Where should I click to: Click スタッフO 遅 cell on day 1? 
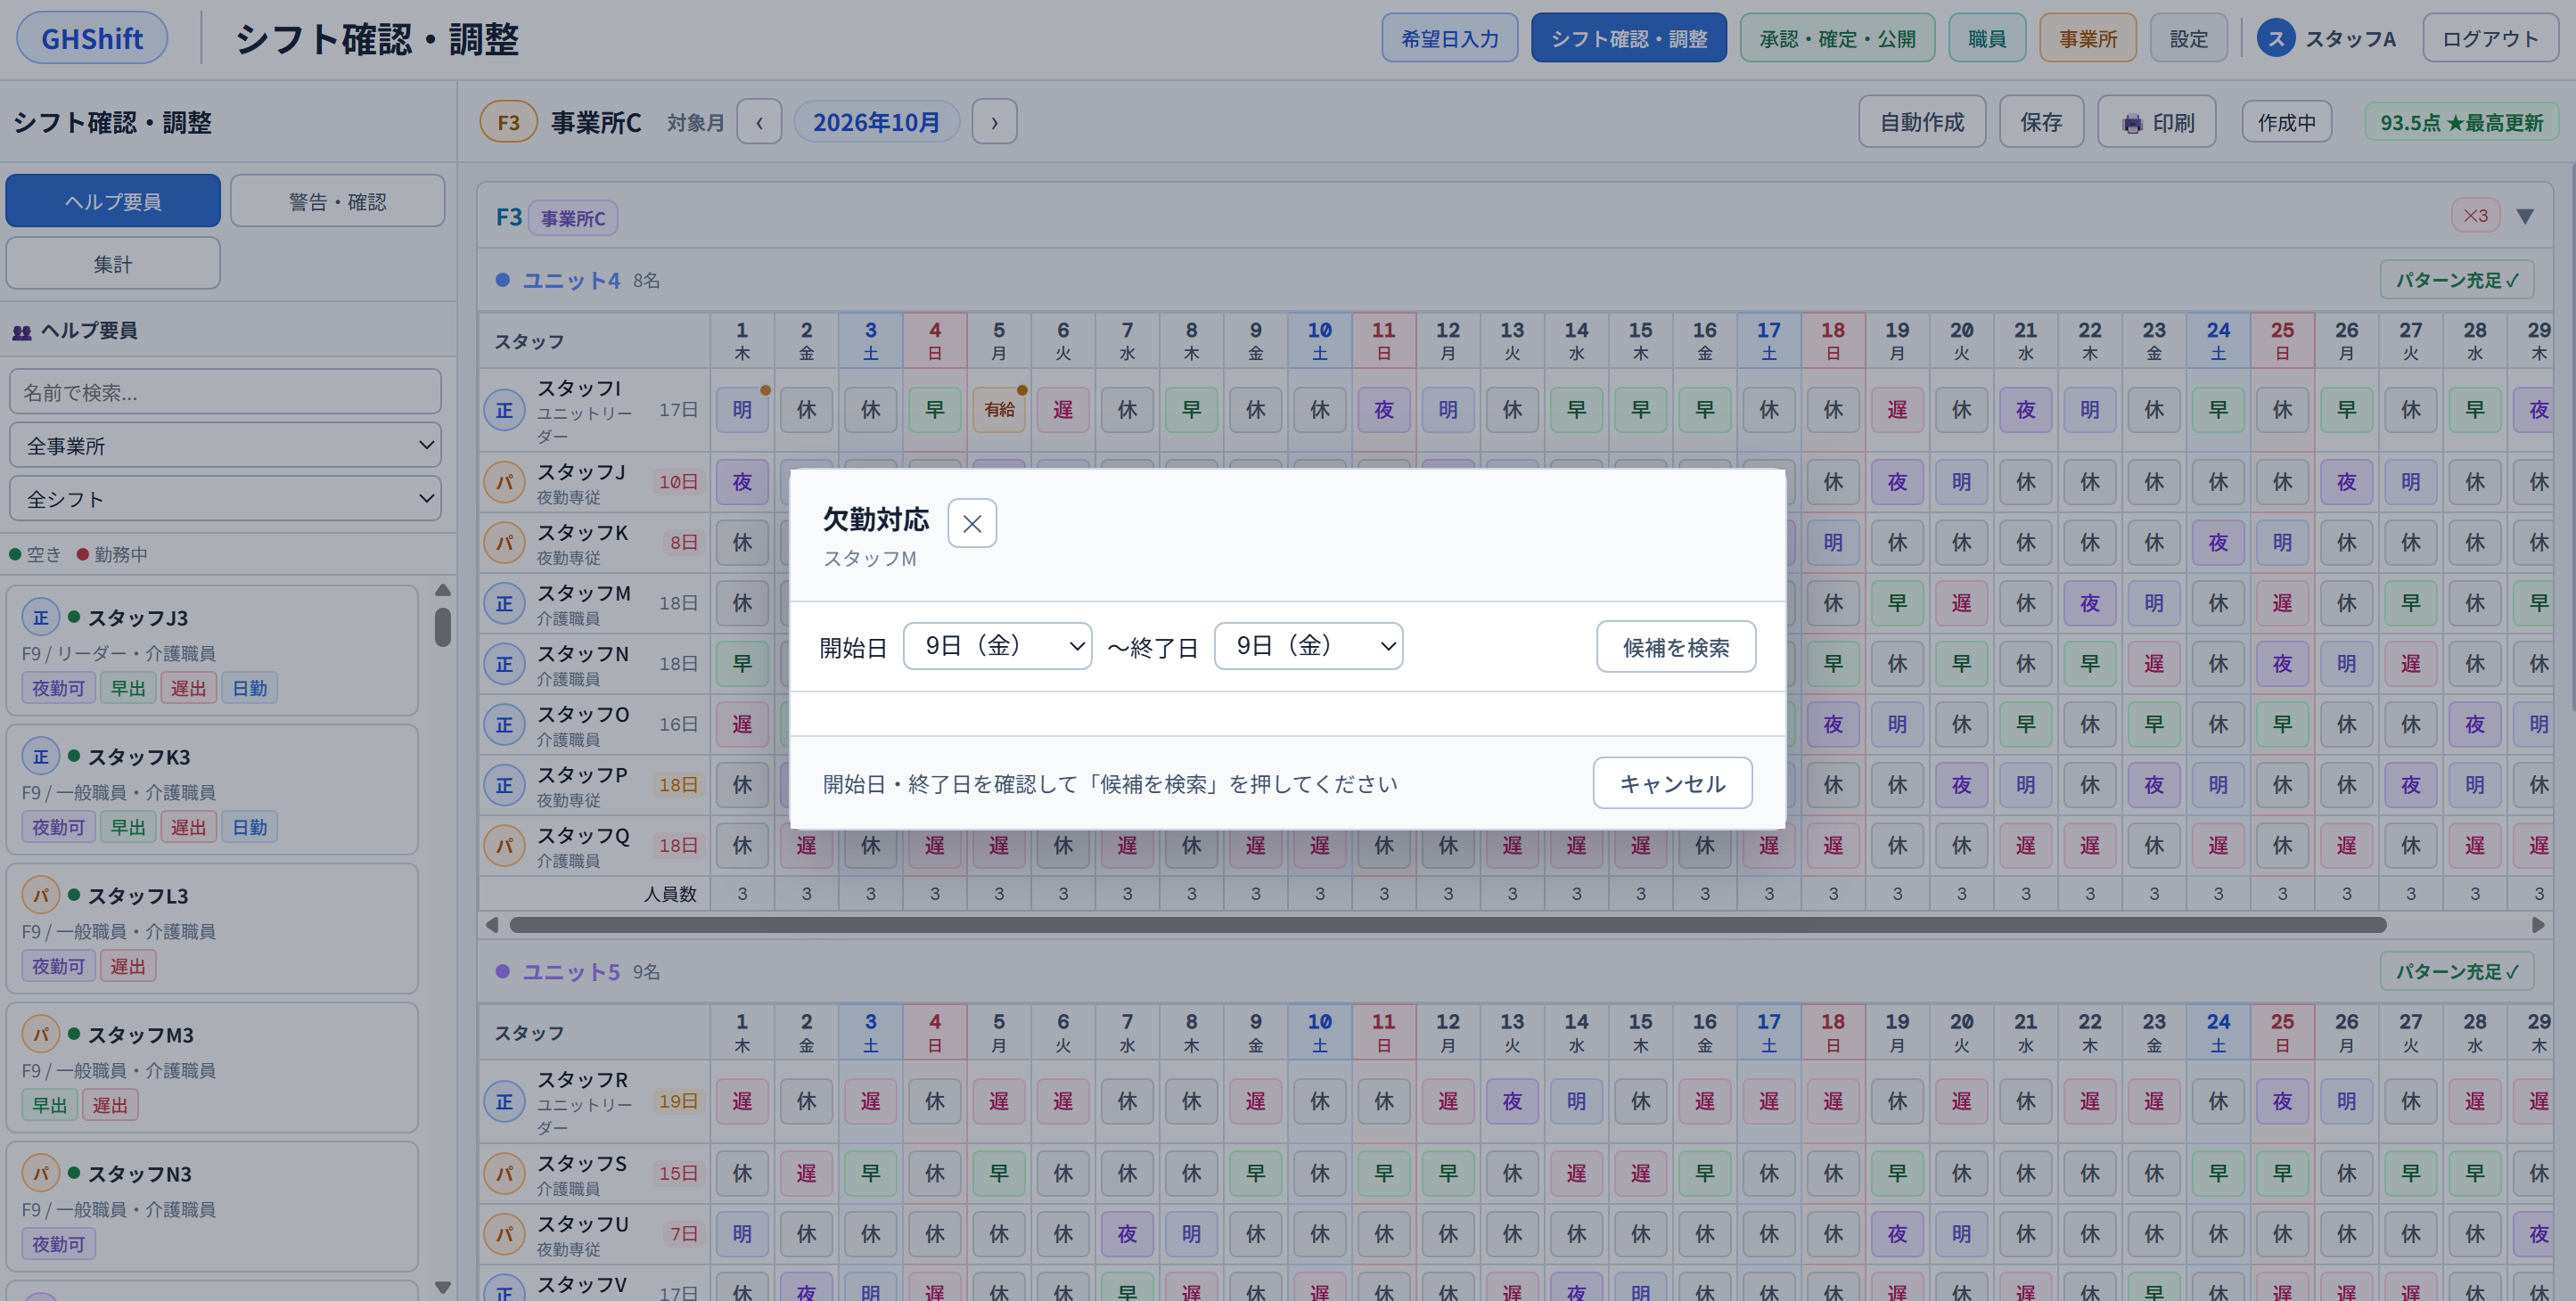pyautogui.click(x=742, y=724)
